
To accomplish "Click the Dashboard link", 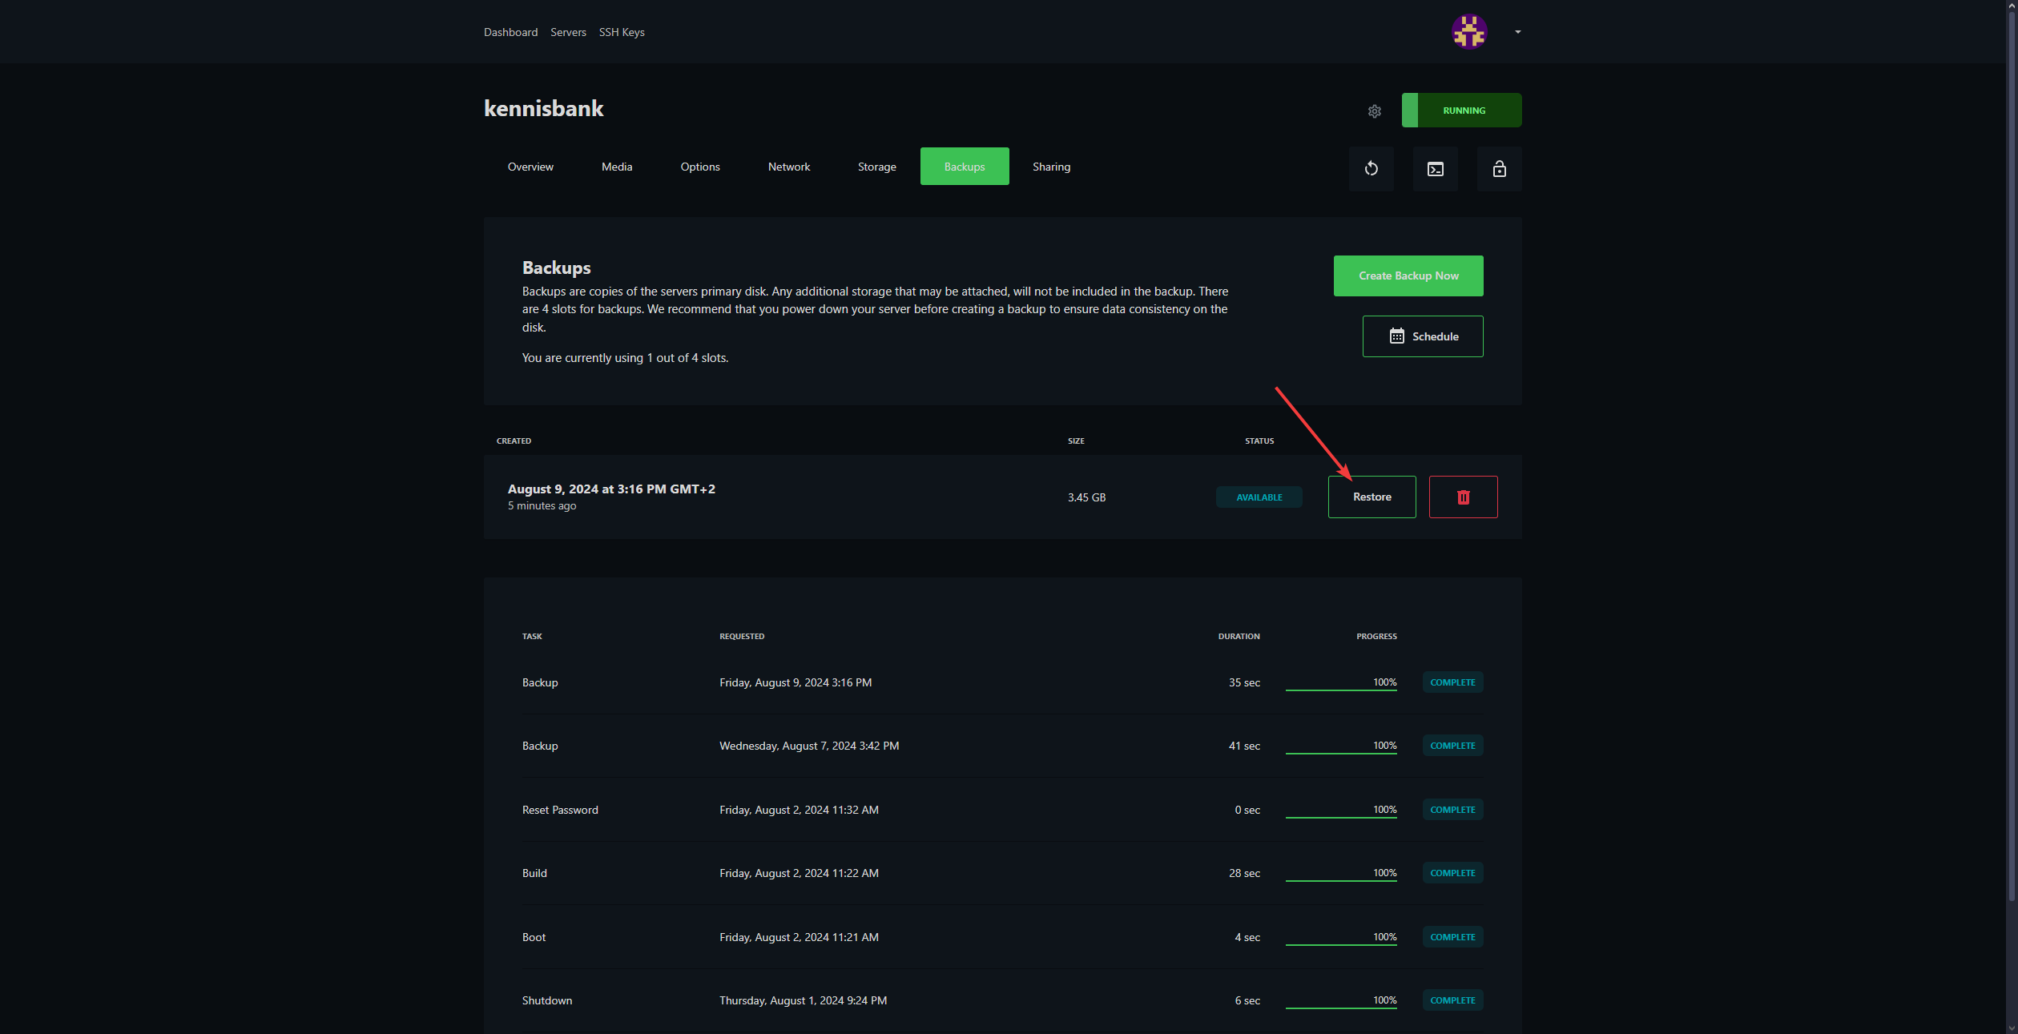I will click(510, 32).
